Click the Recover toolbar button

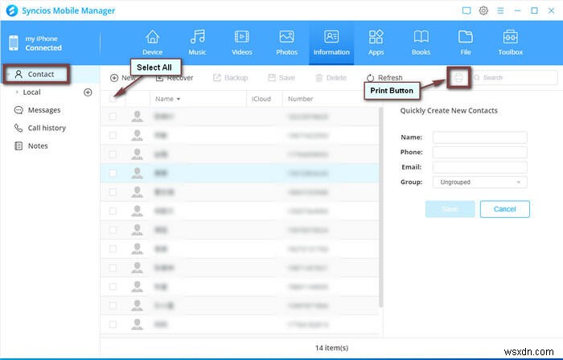coord(175,78)
